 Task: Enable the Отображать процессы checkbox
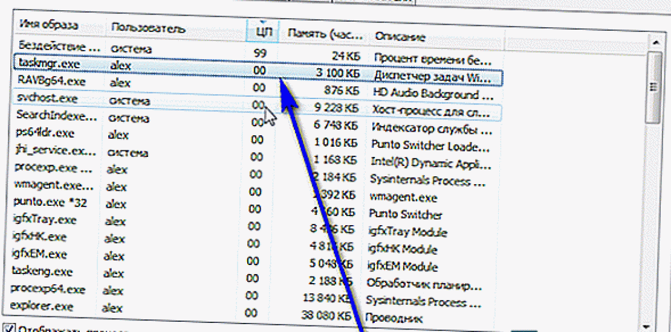(x=11, y=329)
